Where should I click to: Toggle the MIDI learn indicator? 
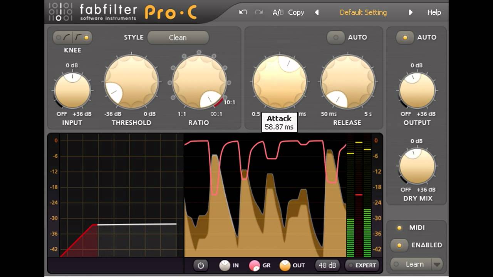[x=399, y=228]
